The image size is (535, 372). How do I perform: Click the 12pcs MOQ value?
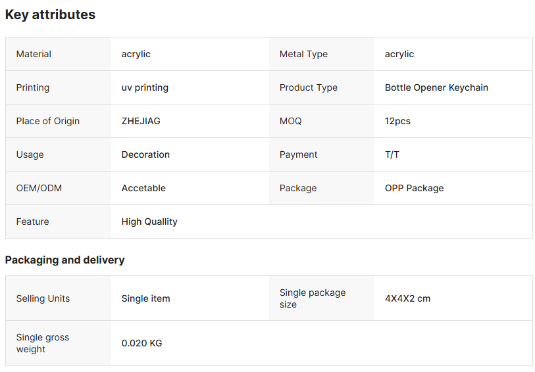pyautogui.click(x=397, y=121)
